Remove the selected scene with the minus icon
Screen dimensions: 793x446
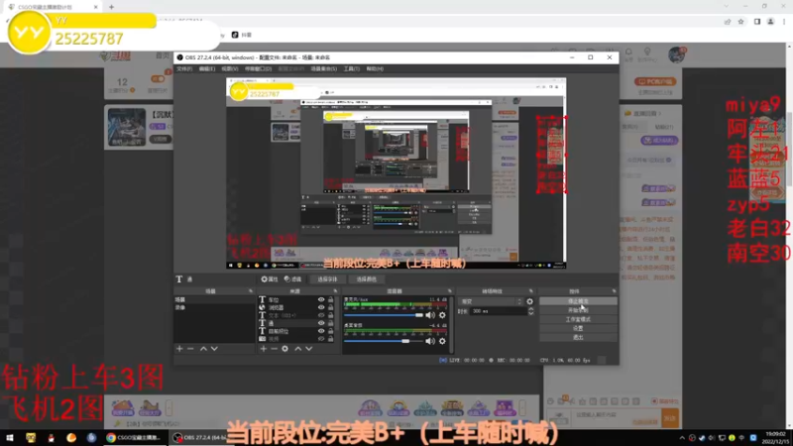point(190,349)
